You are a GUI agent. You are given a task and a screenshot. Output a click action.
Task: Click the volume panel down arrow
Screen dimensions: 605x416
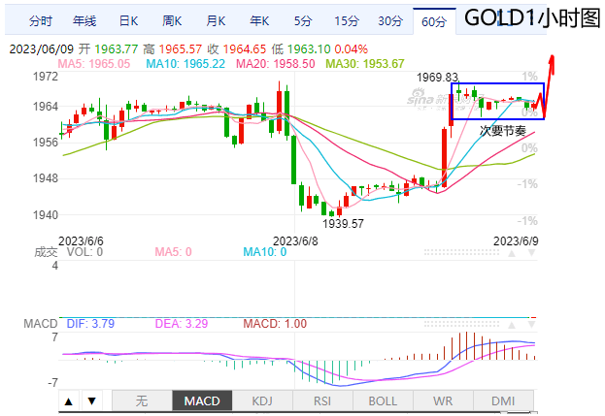point(531,253)
